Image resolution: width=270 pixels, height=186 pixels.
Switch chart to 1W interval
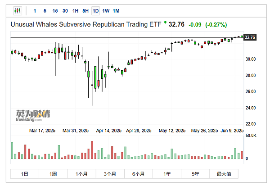click(x=106, y=11)
